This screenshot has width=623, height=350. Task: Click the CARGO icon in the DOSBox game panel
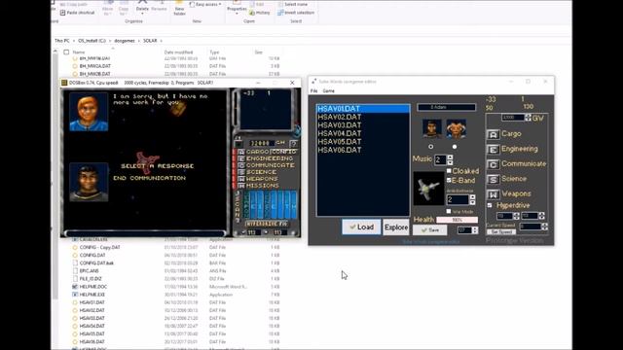point(240,152)
